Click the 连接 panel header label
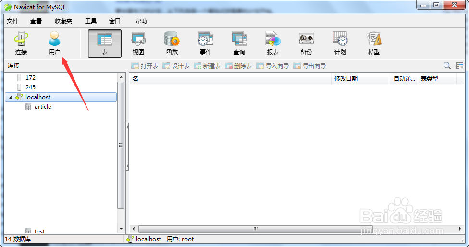Image resolution: width=469 pixels, height=247 pixels. [x=13, y=66]
